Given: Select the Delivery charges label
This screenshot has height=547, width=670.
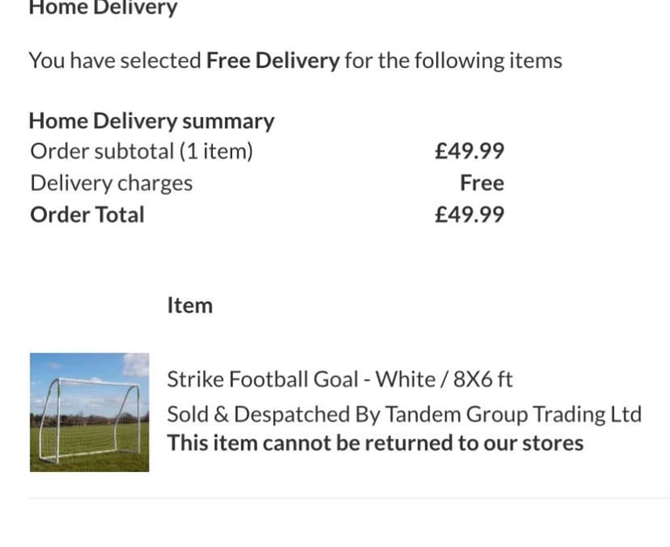Looking at the screenshot, I should click(x=112, y=183).
